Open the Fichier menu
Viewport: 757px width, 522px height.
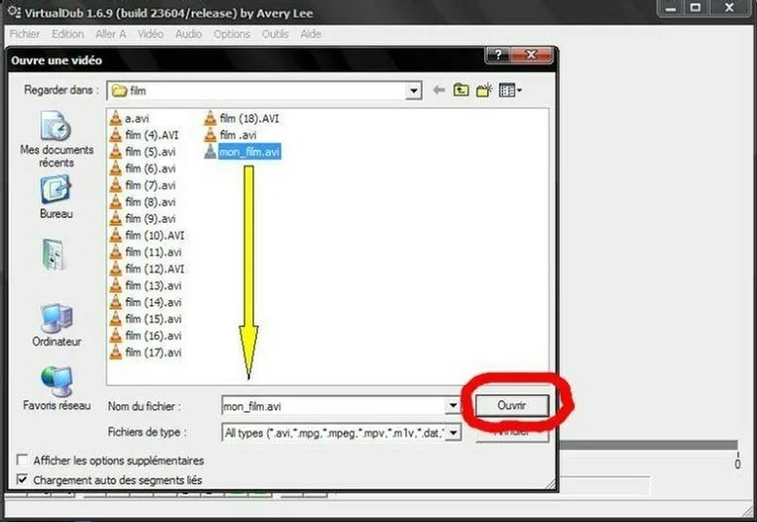pyautogui.click(x=24, y=34)
